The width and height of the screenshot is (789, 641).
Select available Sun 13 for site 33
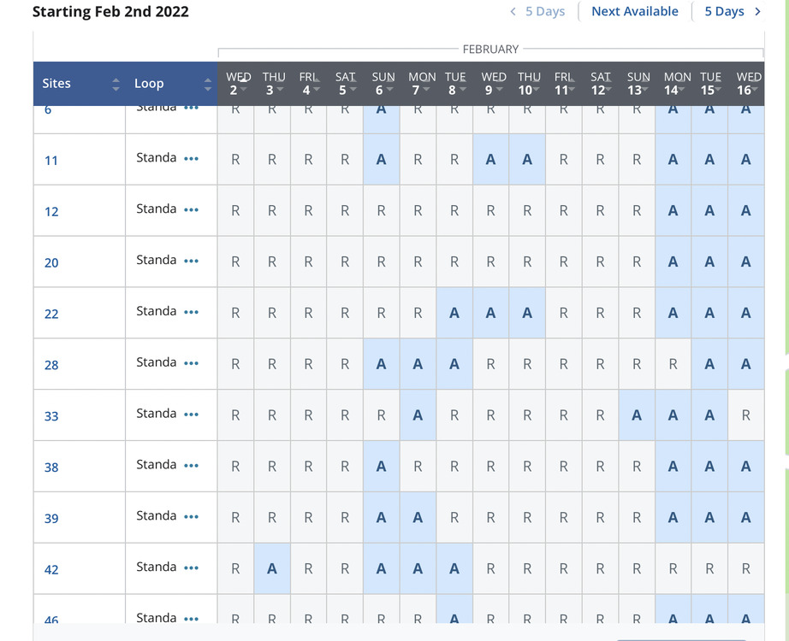click(637, 415)
